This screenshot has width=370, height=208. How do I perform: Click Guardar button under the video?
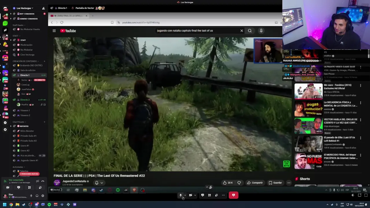pyautogui.click(x=275, y=183)
